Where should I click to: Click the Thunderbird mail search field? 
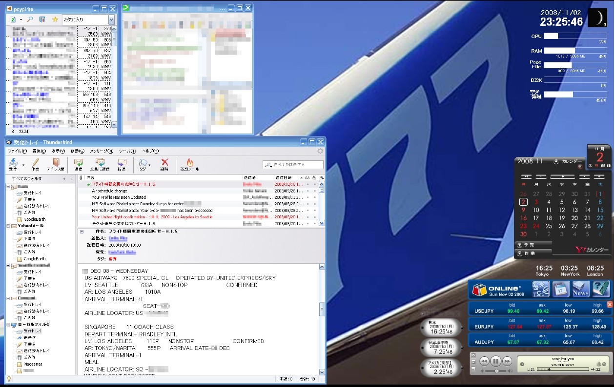pyautogui.click(x=297, y=165)
